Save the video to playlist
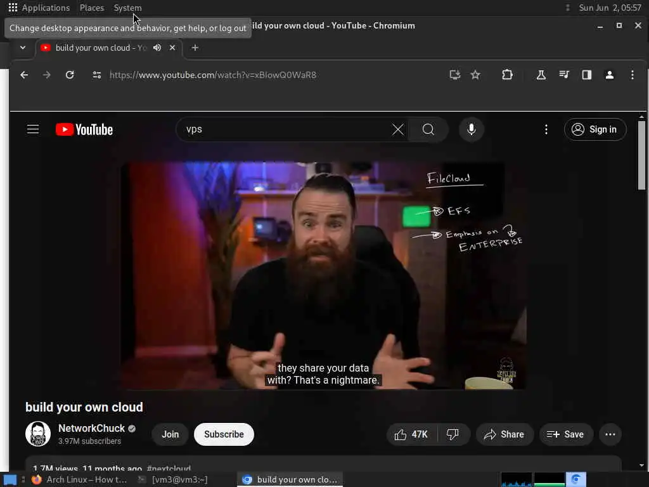Screen dimensions: 649x487 566,434
